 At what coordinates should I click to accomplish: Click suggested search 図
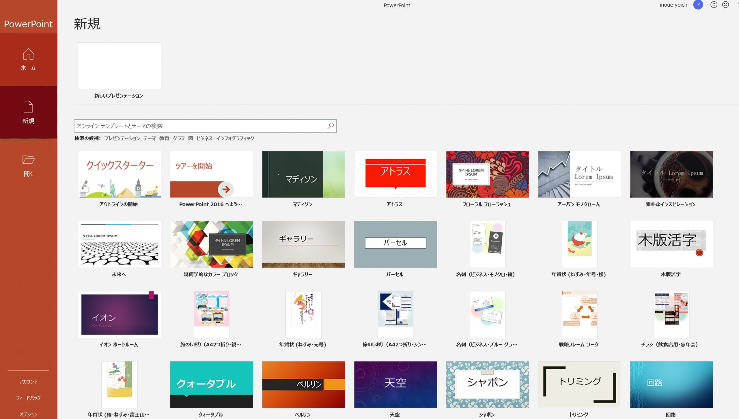(x=191, y=138)
